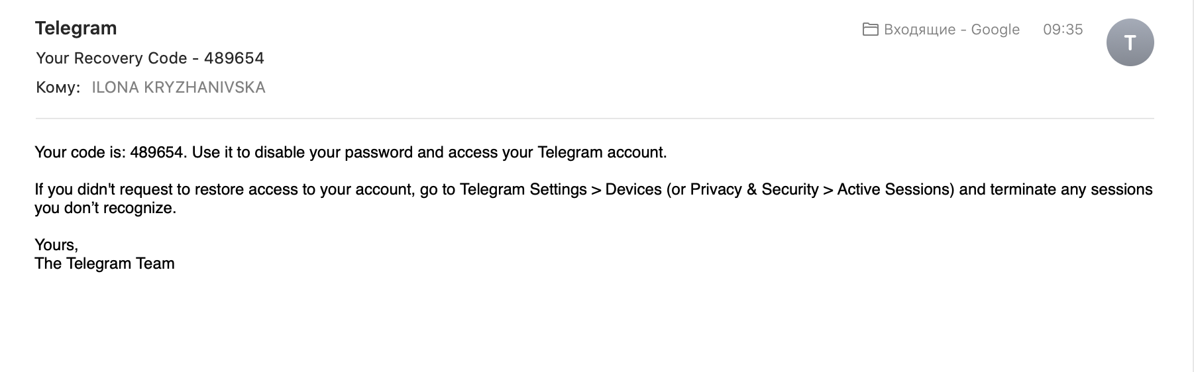
Task: Click the 'Privacy & Security' text
Action: (755, 189)
